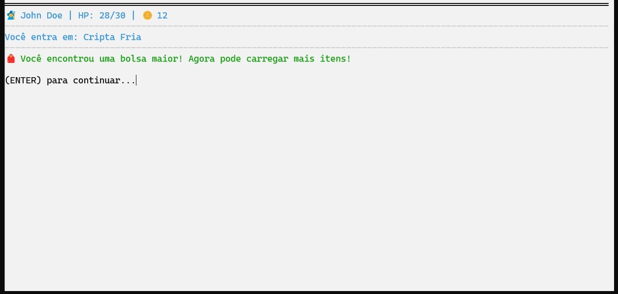Click the "Você entra em:" label
The height and width of the screenshot is (294, 618).
click(x=41, y=37)
